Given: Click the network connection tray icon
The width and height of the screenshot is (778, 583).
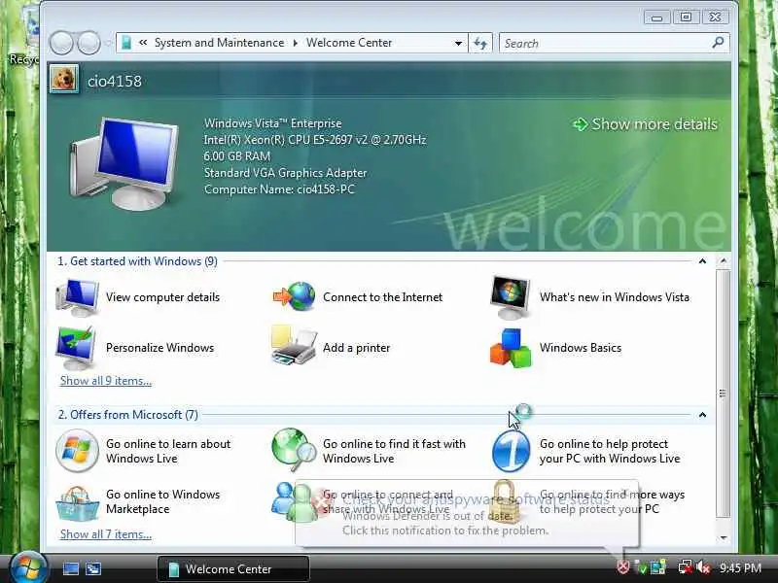Looking at the screenshot, I should (686, 567).
